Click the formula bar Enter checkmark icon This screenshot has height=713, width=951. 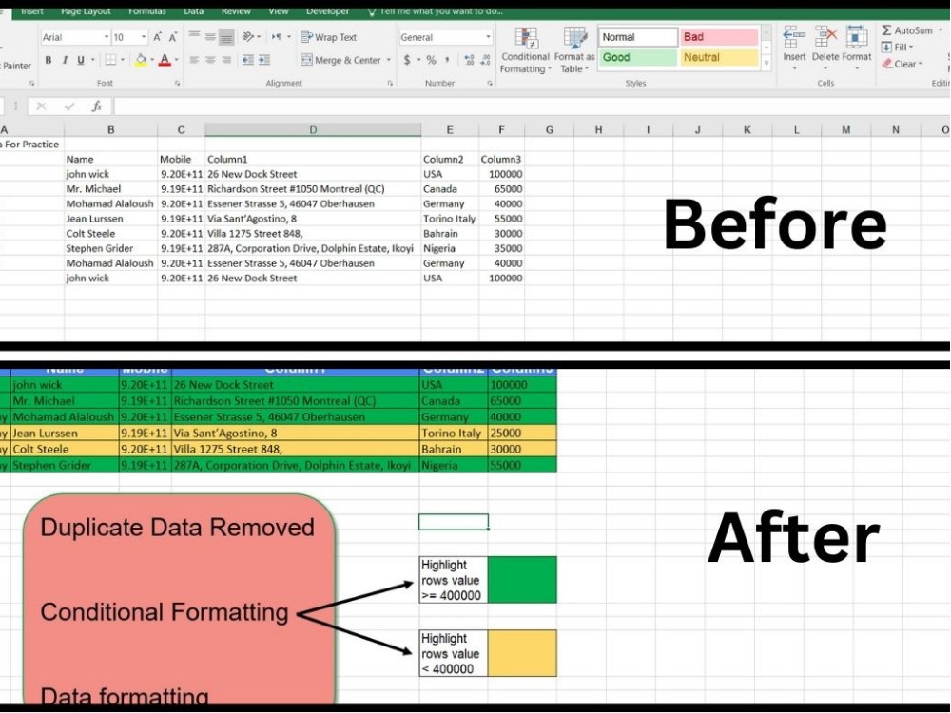(x=69, y=106)
